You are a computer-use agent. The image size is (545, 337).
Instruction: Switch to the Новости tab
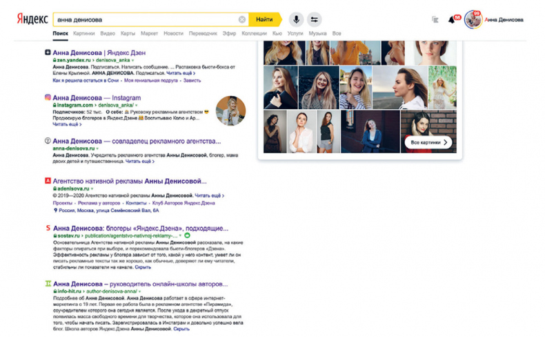pos(174,33)
